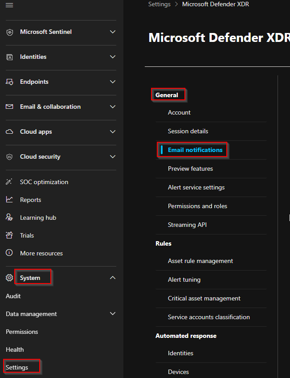
Task: Expand the Endpoints section chevron
Action: click(113, 82)
